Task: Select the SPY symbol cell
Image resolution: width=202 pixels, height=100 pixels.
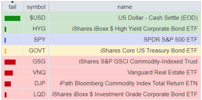Action: (36, 40)
